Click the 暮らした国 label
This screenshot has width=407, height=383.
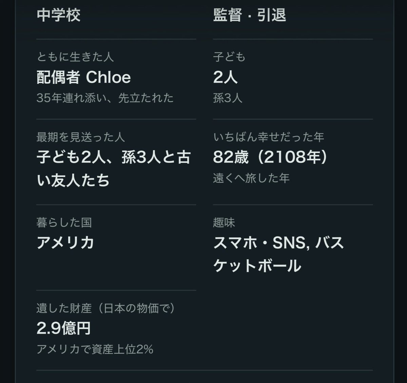(64, 223)
